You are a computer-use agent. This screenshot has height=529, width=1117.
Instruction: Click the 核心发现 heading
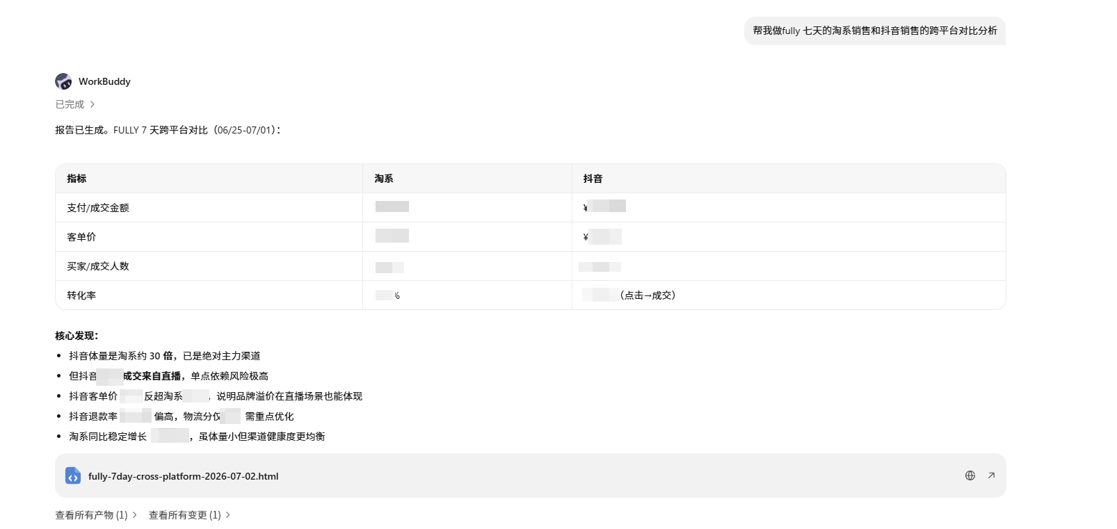click(77, 336)
